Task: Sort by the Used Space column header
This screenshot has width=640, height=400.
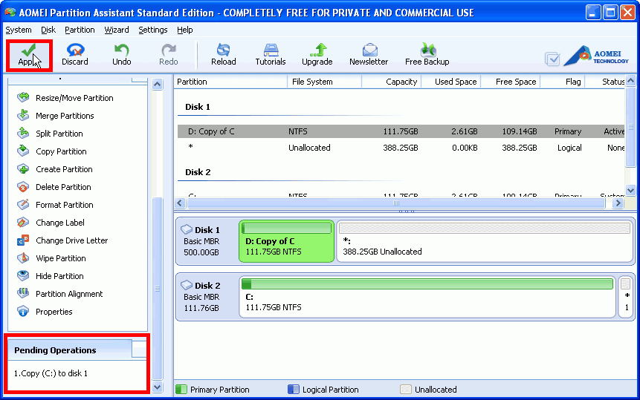Action: pos(450,82)
